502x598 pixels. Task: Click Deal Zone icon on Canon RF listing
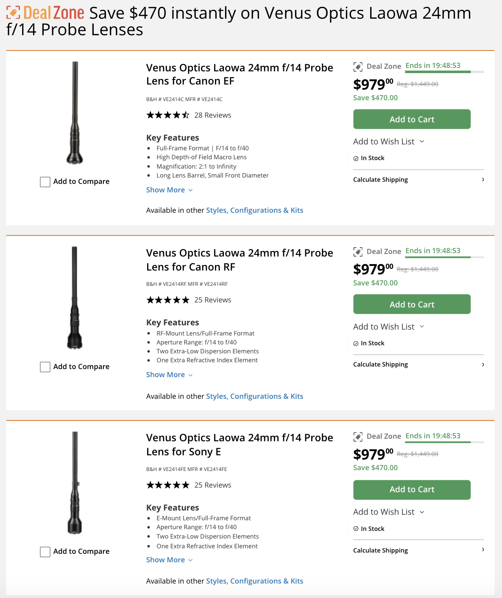(x=358, y=252)
